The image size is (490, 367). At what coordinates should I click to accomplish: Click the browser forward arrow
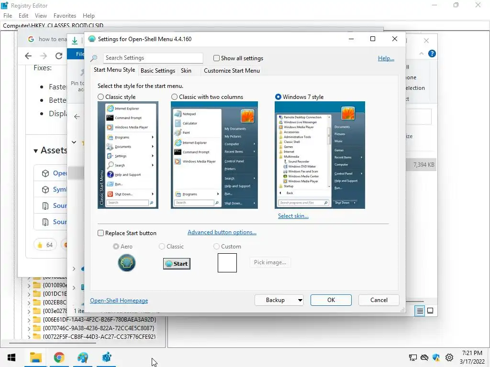pyautogui.click(x=44, y=56)
